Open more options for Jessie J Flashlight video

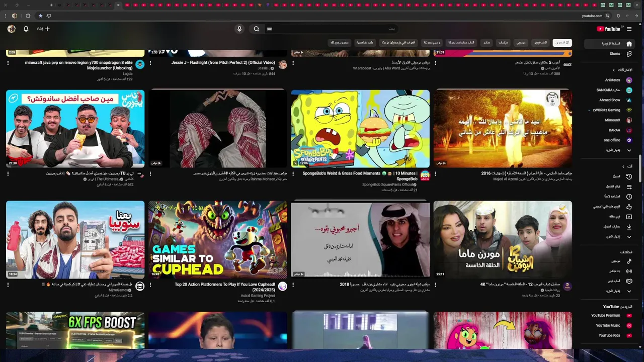point(150,63)
